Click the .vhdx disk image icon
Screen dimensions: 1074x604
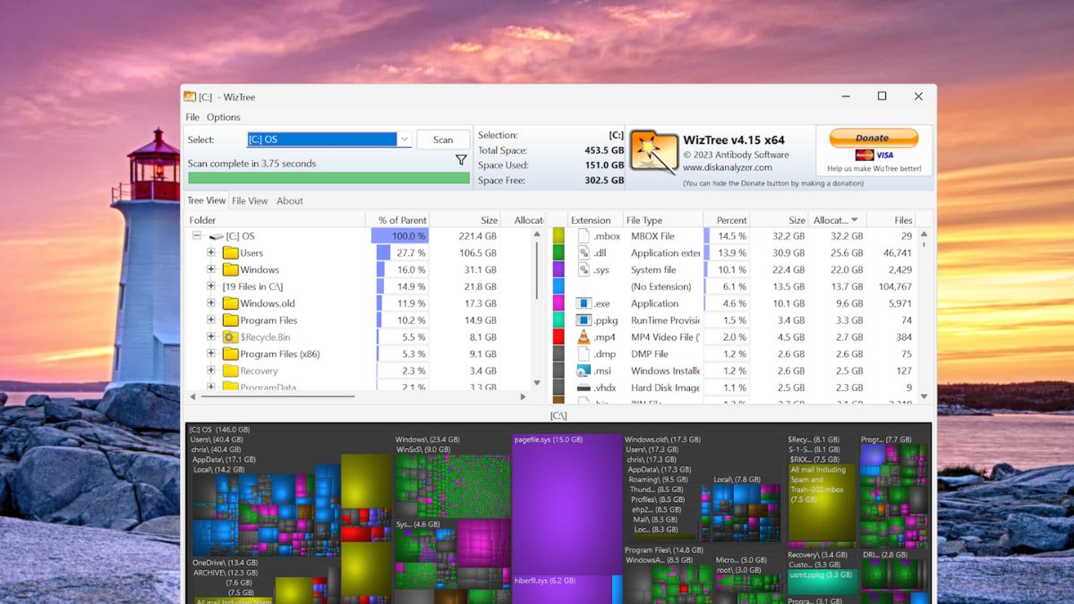(x=584, y=388)
